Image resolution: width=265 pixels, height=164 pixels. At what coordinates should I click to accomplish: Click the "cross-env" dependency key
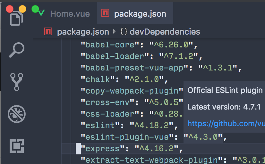tap(107, 102)
